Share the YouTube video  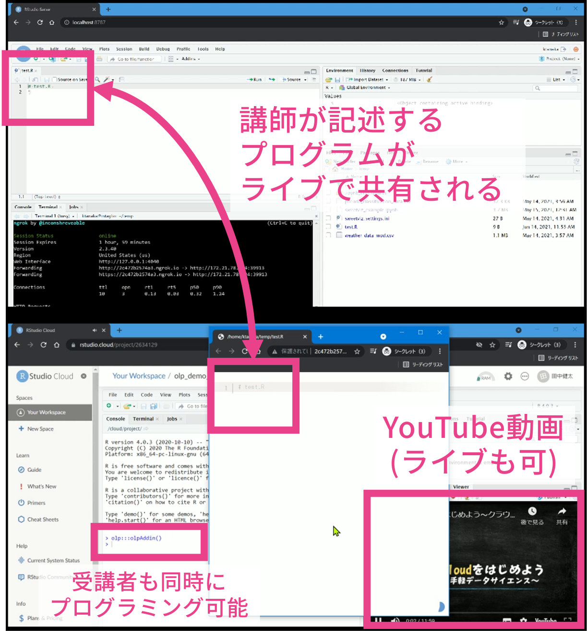(562, 515)
